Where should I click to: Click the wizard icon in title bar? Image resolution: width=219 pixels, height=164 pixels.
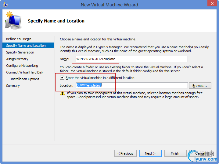click(5, 5)
